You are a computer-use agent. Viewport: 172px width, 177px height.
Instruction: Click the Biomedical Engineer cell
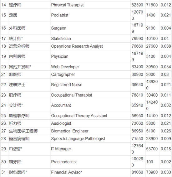(90, 131)
